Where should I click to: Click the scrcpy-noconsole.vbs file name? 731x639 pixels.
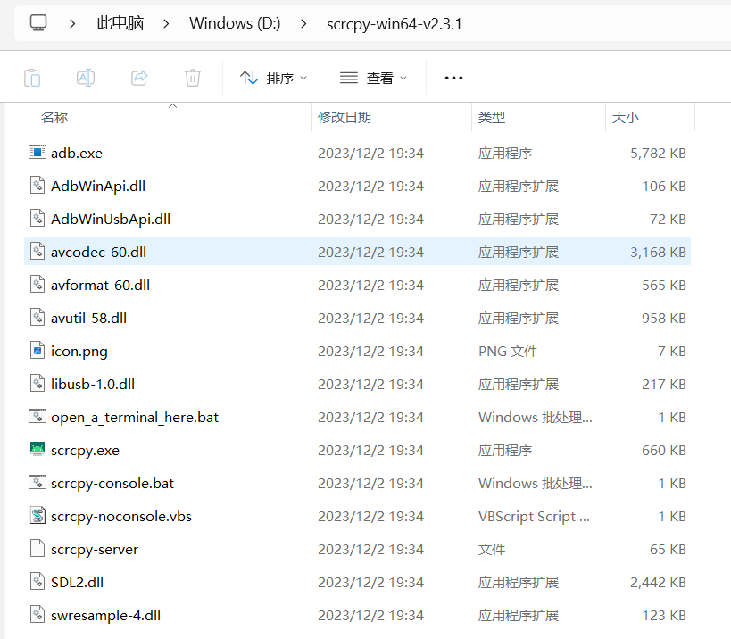click(121, 517)
